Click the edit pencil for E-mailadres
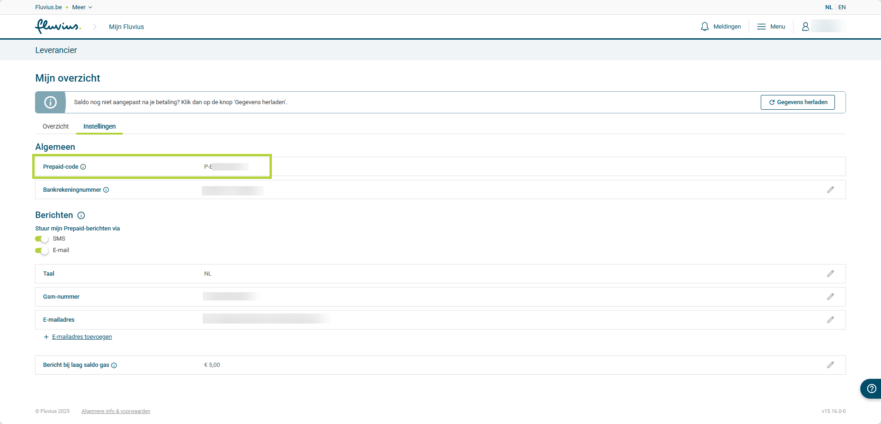The height and width of the screenshot is (424, 881). [830, 320]
